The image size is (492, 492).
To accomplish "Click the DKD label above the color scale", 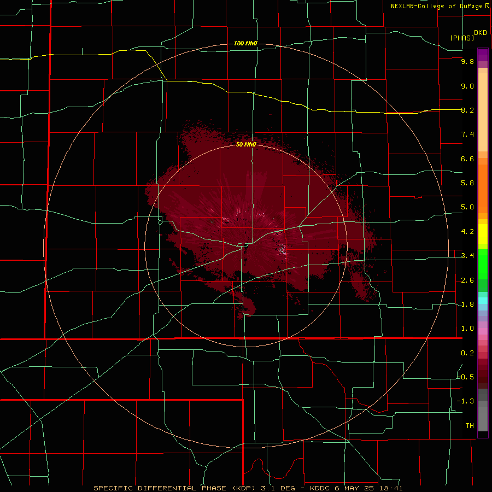I will click(x=481, y=33).
